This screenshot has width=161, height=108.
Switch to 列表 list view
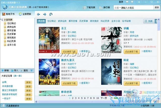tap(149, 21)
